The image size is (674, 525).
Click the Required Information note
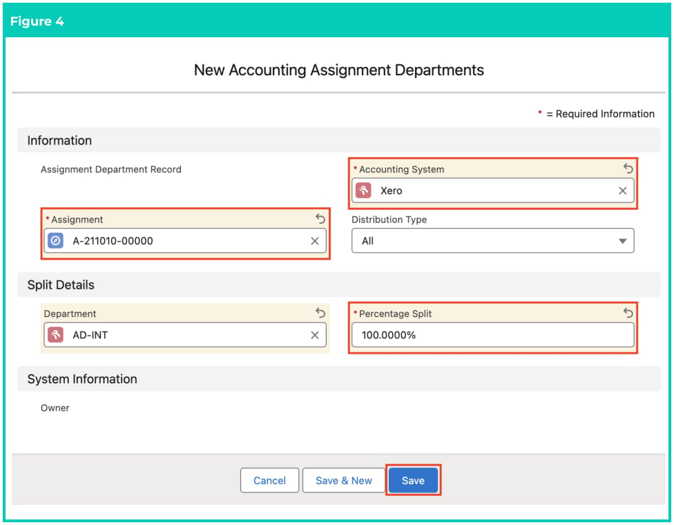[596, 114]
